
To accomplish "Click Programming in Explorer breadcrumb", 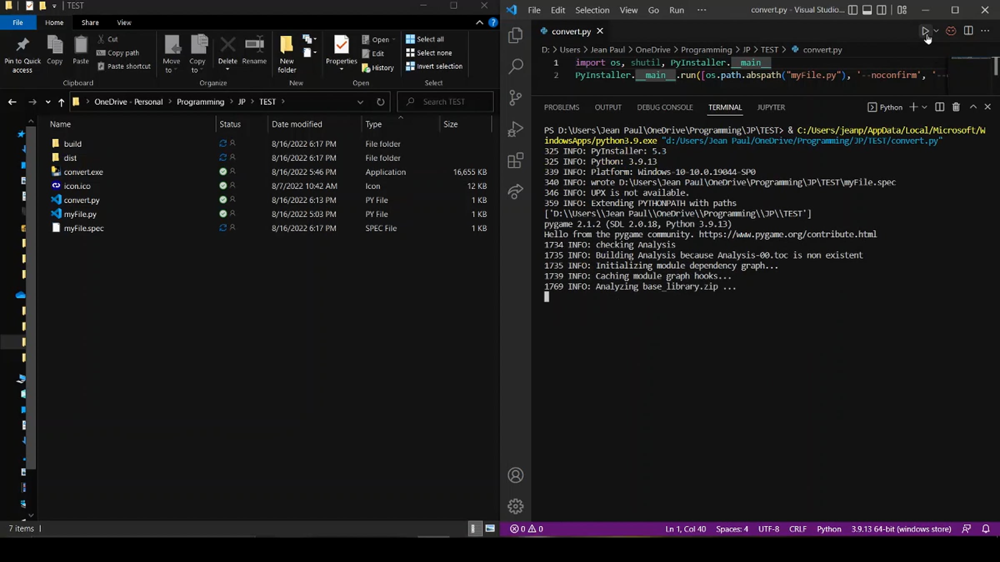I will (200, 102).
